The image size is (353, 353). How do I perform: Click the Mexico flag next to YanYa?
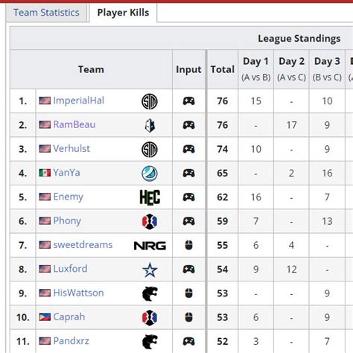(x=45, y=173)
